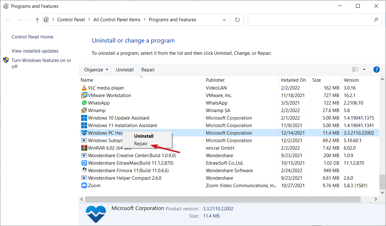
Task: Click the back navigation arrow
Action: [8, 20]
